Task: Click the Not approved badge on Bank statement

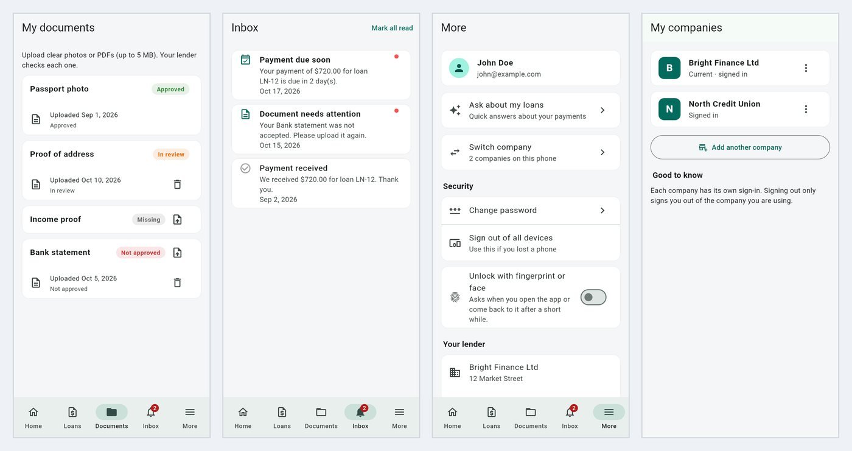Action: point(141,253)
